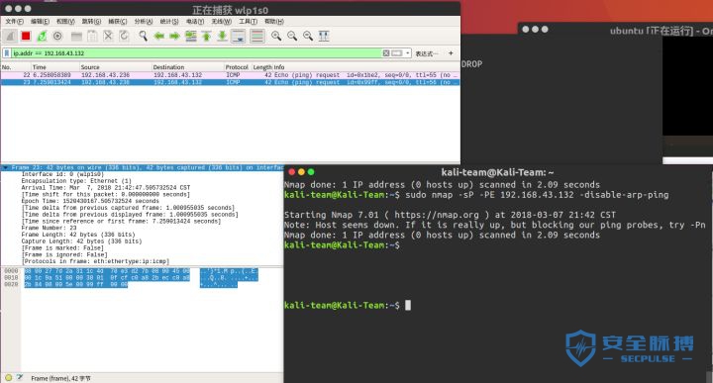Open the display filter bookmark icon
The height and width of the screenshot is (383, 713).
[x=7, y=53]
